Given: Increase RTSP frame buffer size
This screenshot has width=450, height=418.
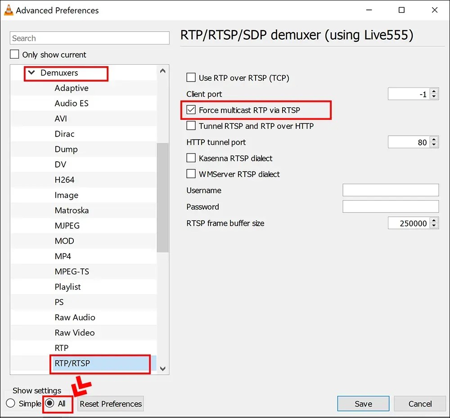Looking at the screenshot, I should 434,220.
